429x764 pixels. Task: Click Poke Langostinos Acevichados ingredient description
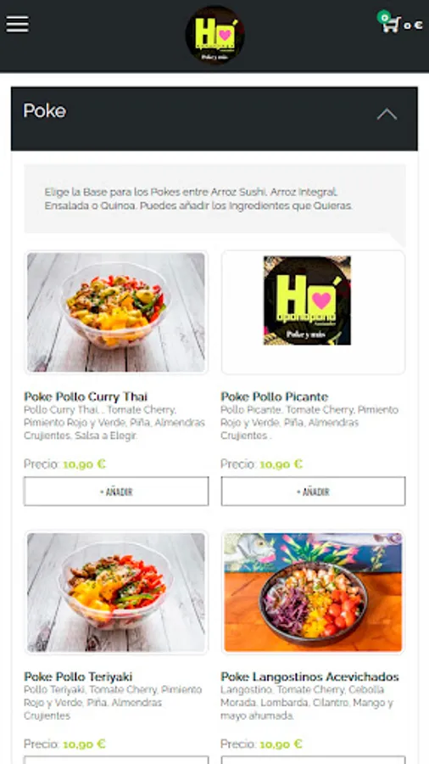coord(307,703)
